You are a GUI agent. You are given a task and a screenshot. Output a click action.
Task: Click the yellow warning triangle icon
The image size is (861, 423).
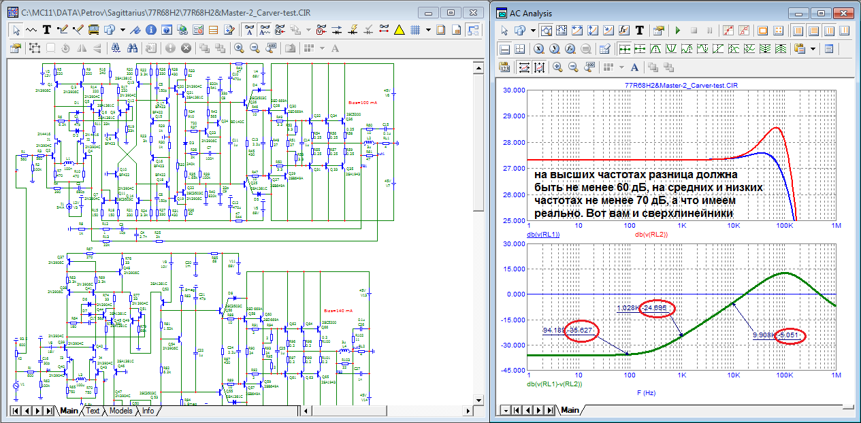[399, 30]
